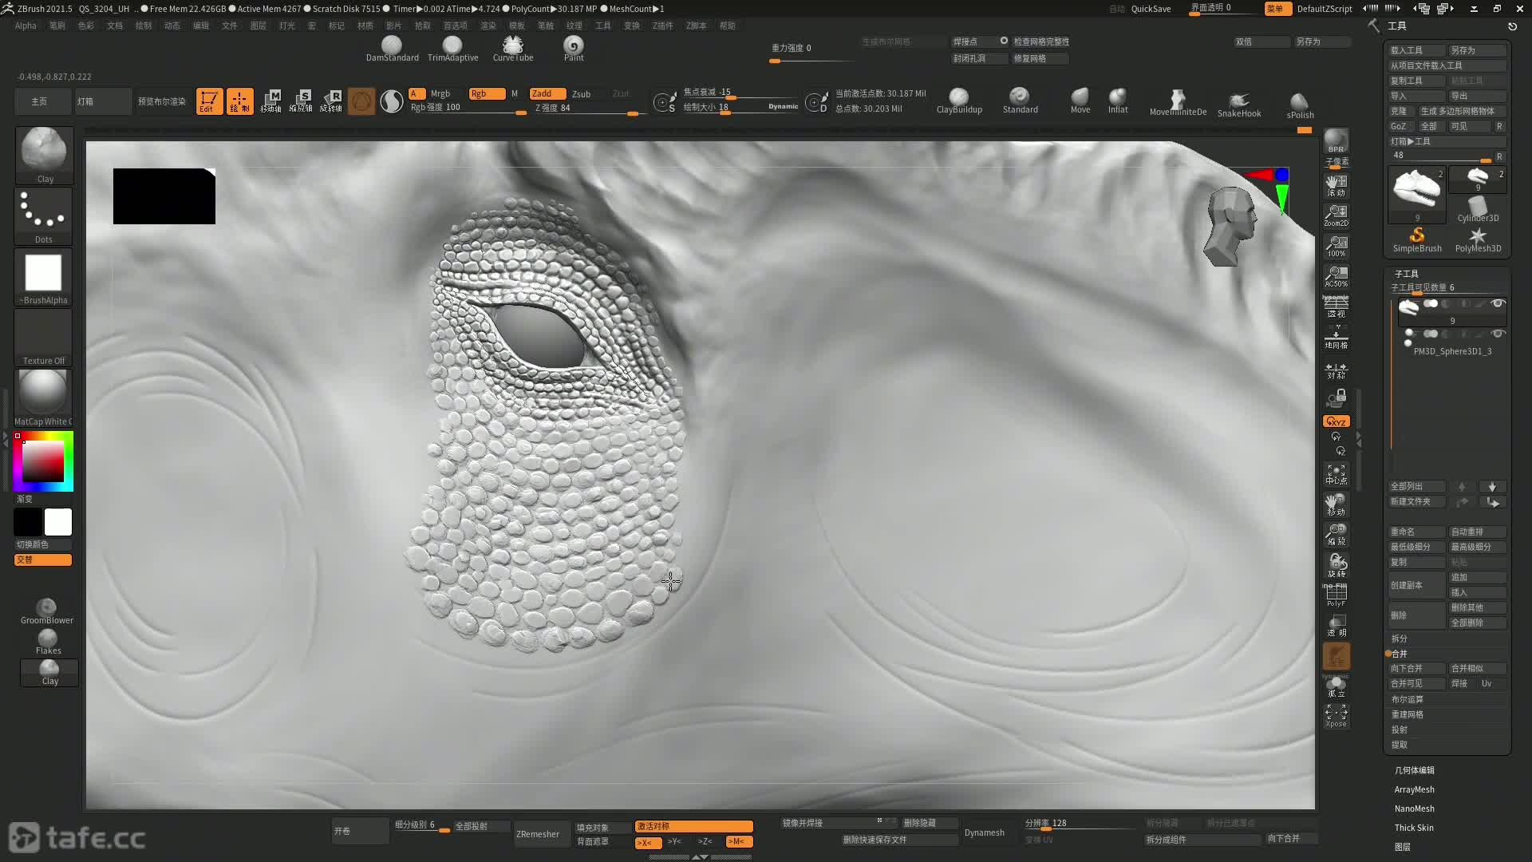Screen dimensions: 1532x862
Task: Select the PolyMesh3D tool
Action: coord(1478,239)
